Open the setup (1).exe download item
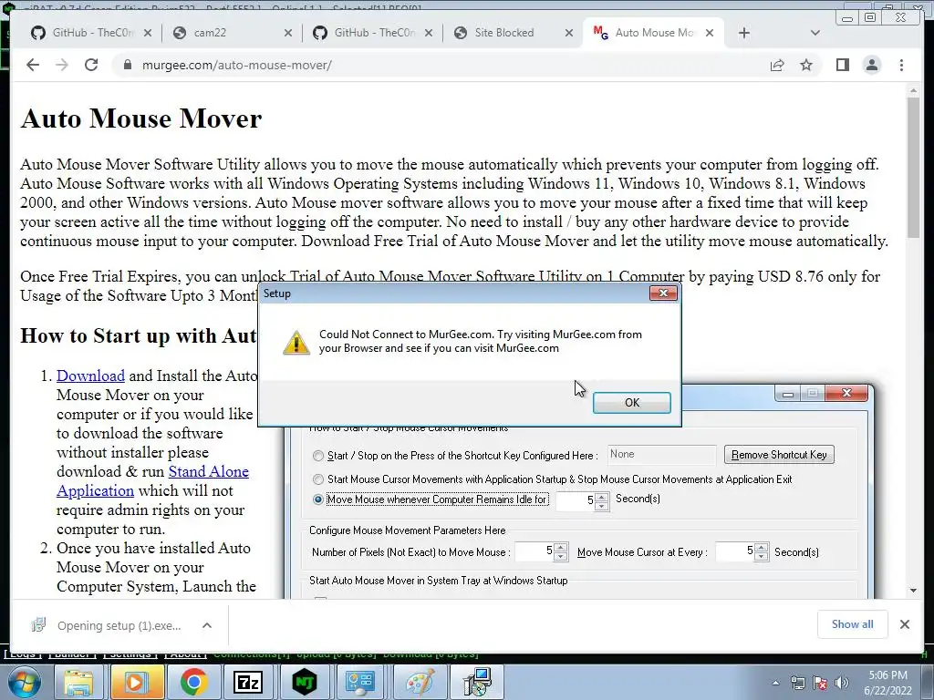Viewport: 934px width, 700px height. 108,625
